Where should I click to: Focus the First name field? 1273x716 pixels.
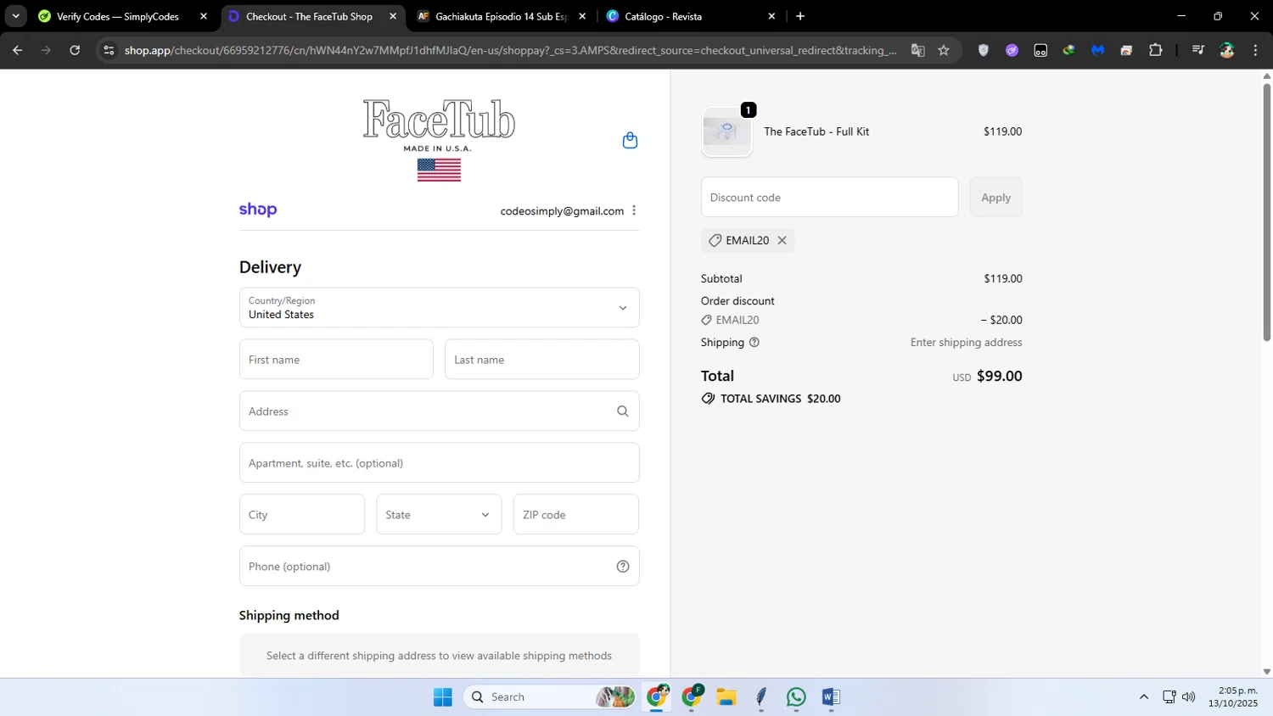pos(336,360)
